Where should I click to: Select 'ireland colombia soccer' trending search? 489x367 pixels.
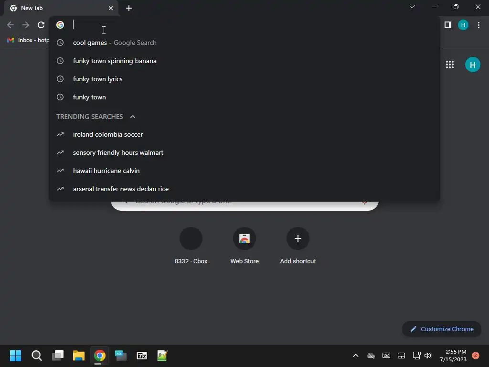coord(244,134)
